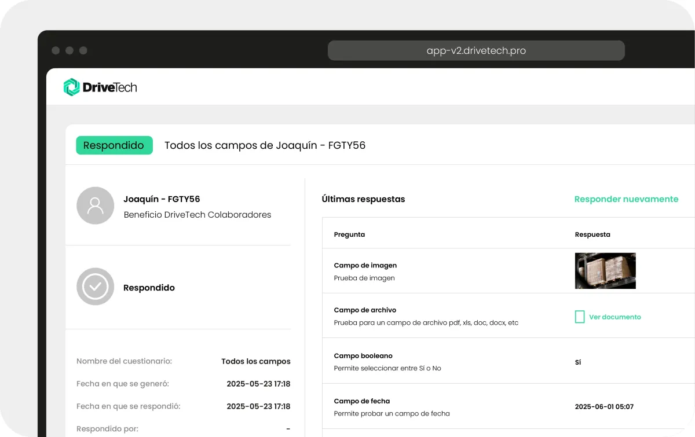Click the Respondido status text beside checkmark
This screenshot has height=437, width=695.
pos(149,288)
